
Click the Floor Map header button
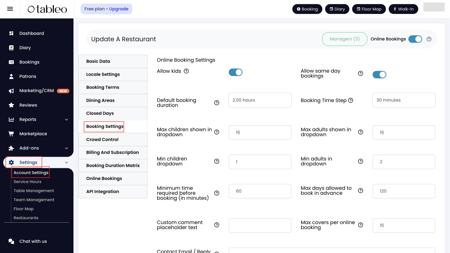(x=369, y=9)
